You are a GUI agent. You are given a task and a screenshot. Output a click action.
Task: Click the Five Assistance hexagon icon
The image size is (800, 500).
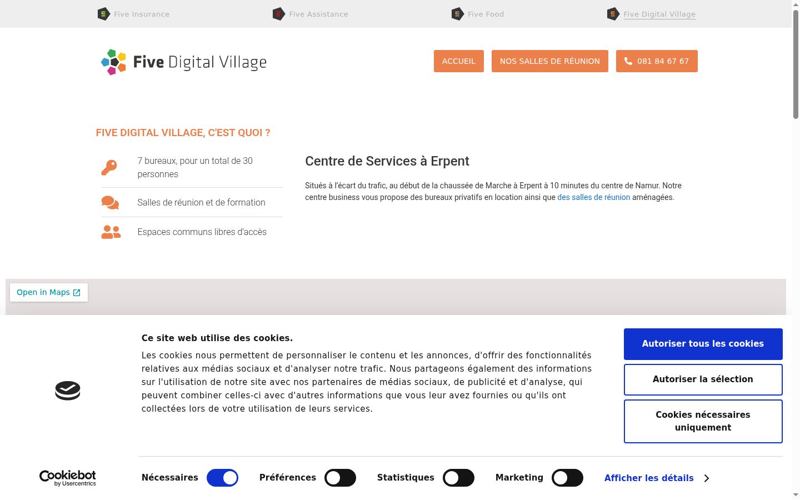click(279, 14)
